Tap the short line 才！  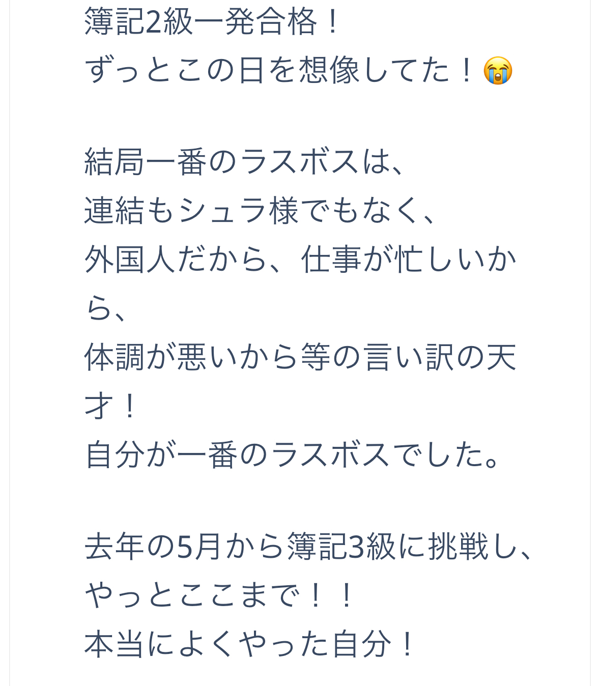111,406
